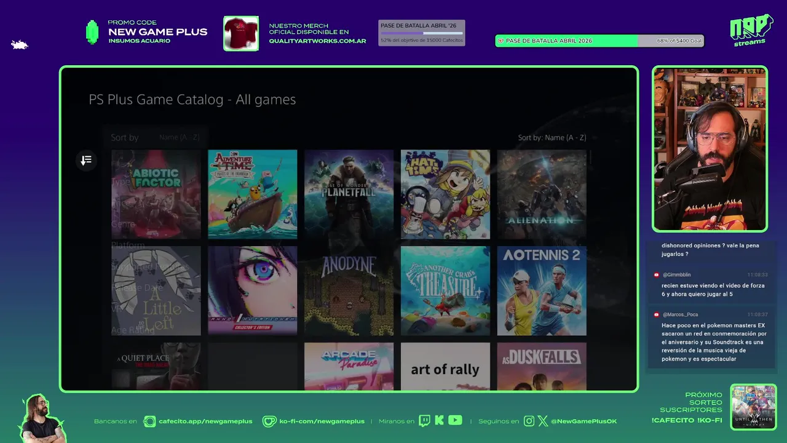Click the 11:08:33 chat timestamp

(757, 275)
